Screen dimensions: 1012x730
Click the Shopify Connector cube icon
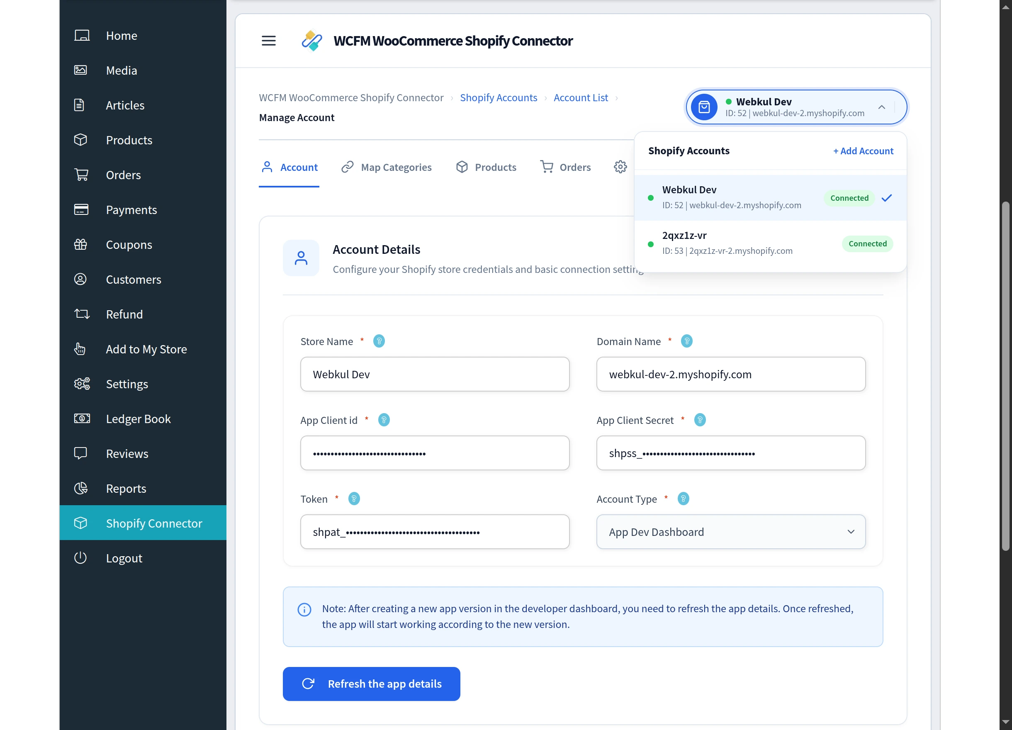[x=81, y=523]
